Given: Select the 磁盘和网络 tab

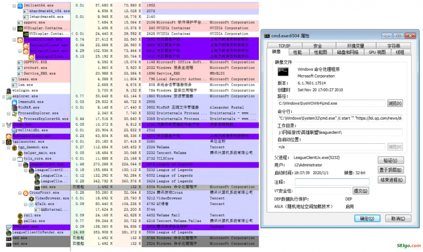Looking at the screenshot, I should pyautogui.click(x=348, y=52).
